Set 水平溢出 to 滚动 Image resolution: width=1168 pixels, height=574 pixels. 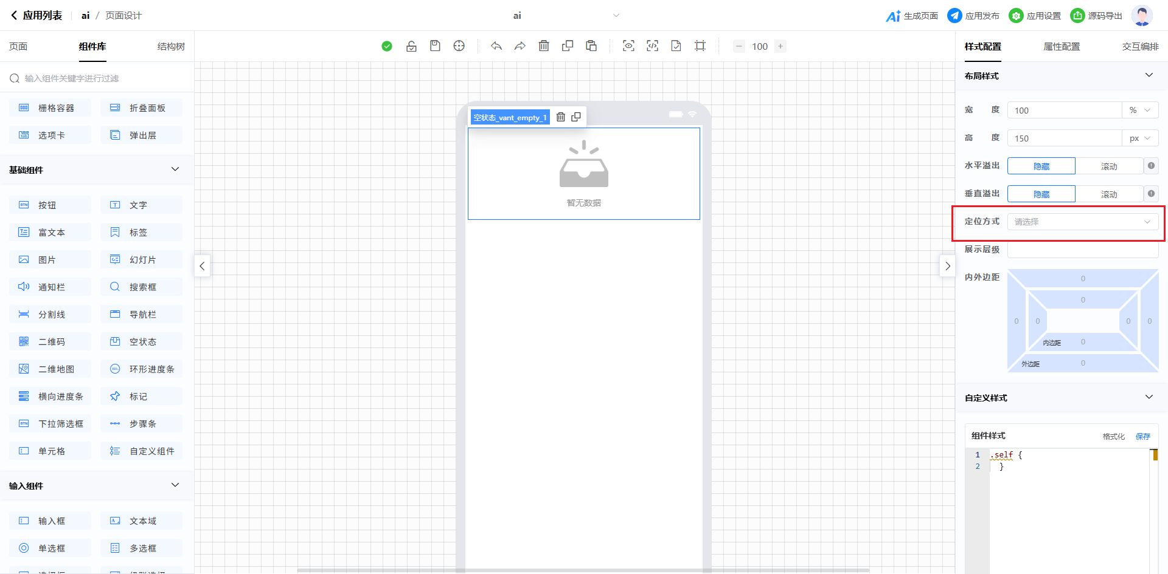point(1108,166)
